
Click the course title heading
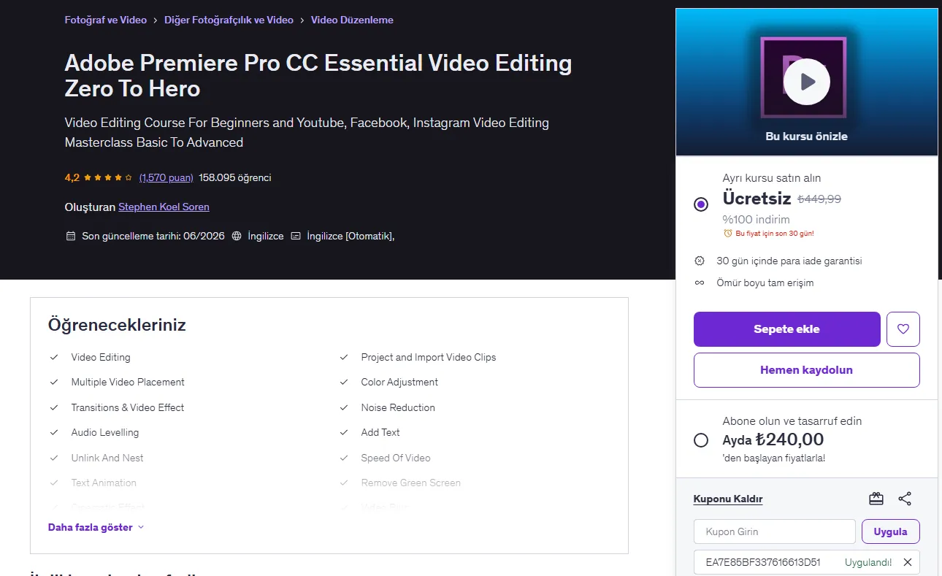pyautogui.click(x=318, y=75)
